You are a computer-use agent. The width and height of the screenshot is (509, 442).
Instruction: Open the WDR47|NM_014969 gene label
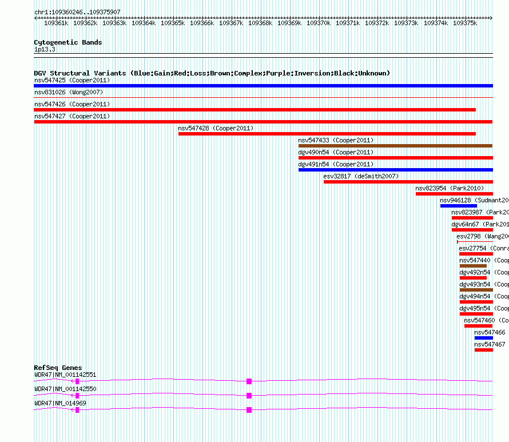tap(61, 403)
